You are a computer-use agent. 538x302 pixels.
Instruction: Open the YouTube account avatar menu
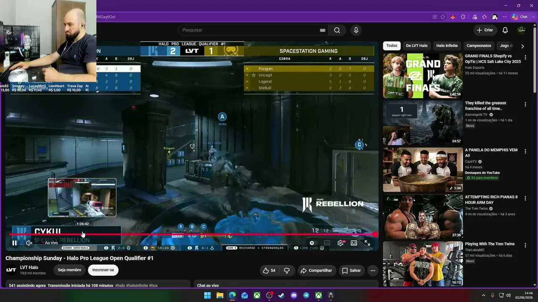point(521,30)
